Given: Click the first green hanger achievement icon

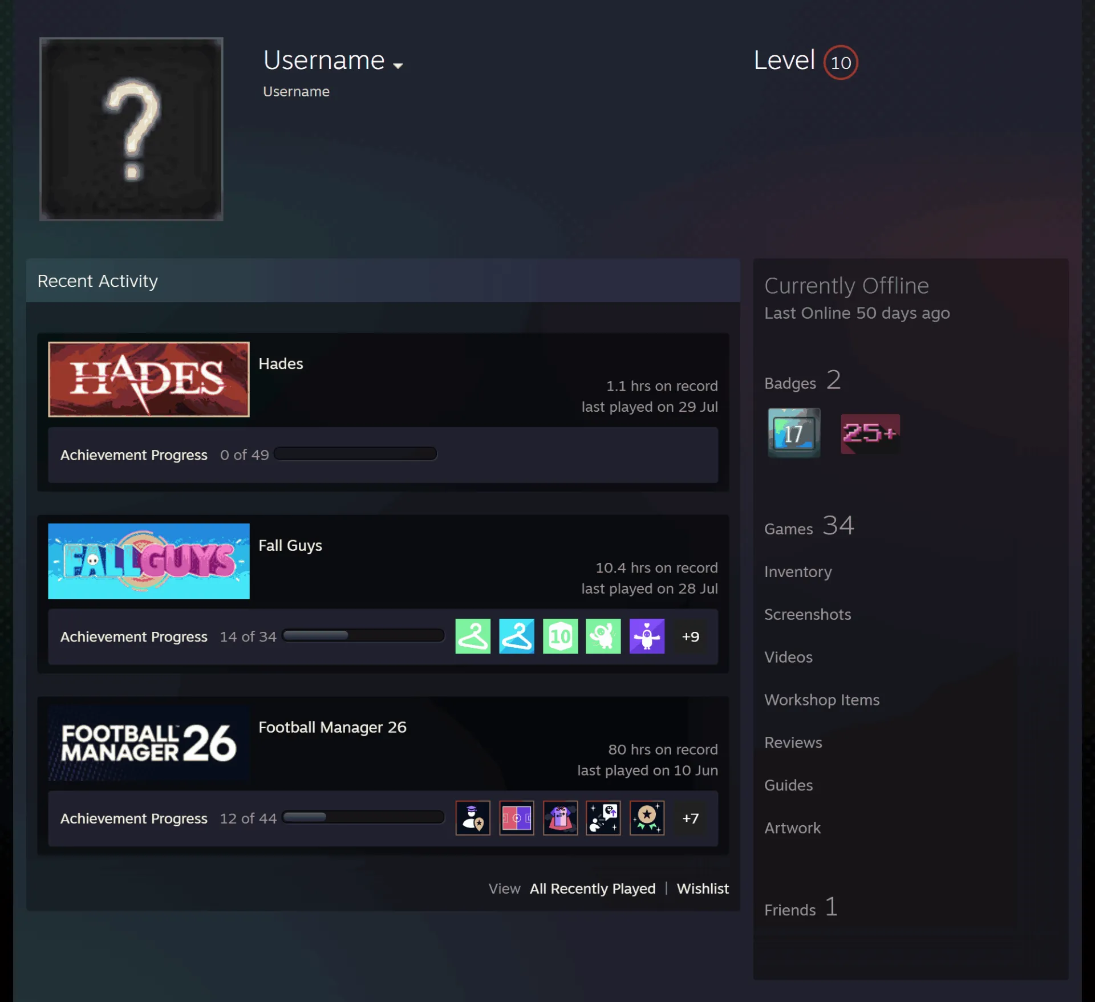Looking at the screenshot, I should coord(473,636).
